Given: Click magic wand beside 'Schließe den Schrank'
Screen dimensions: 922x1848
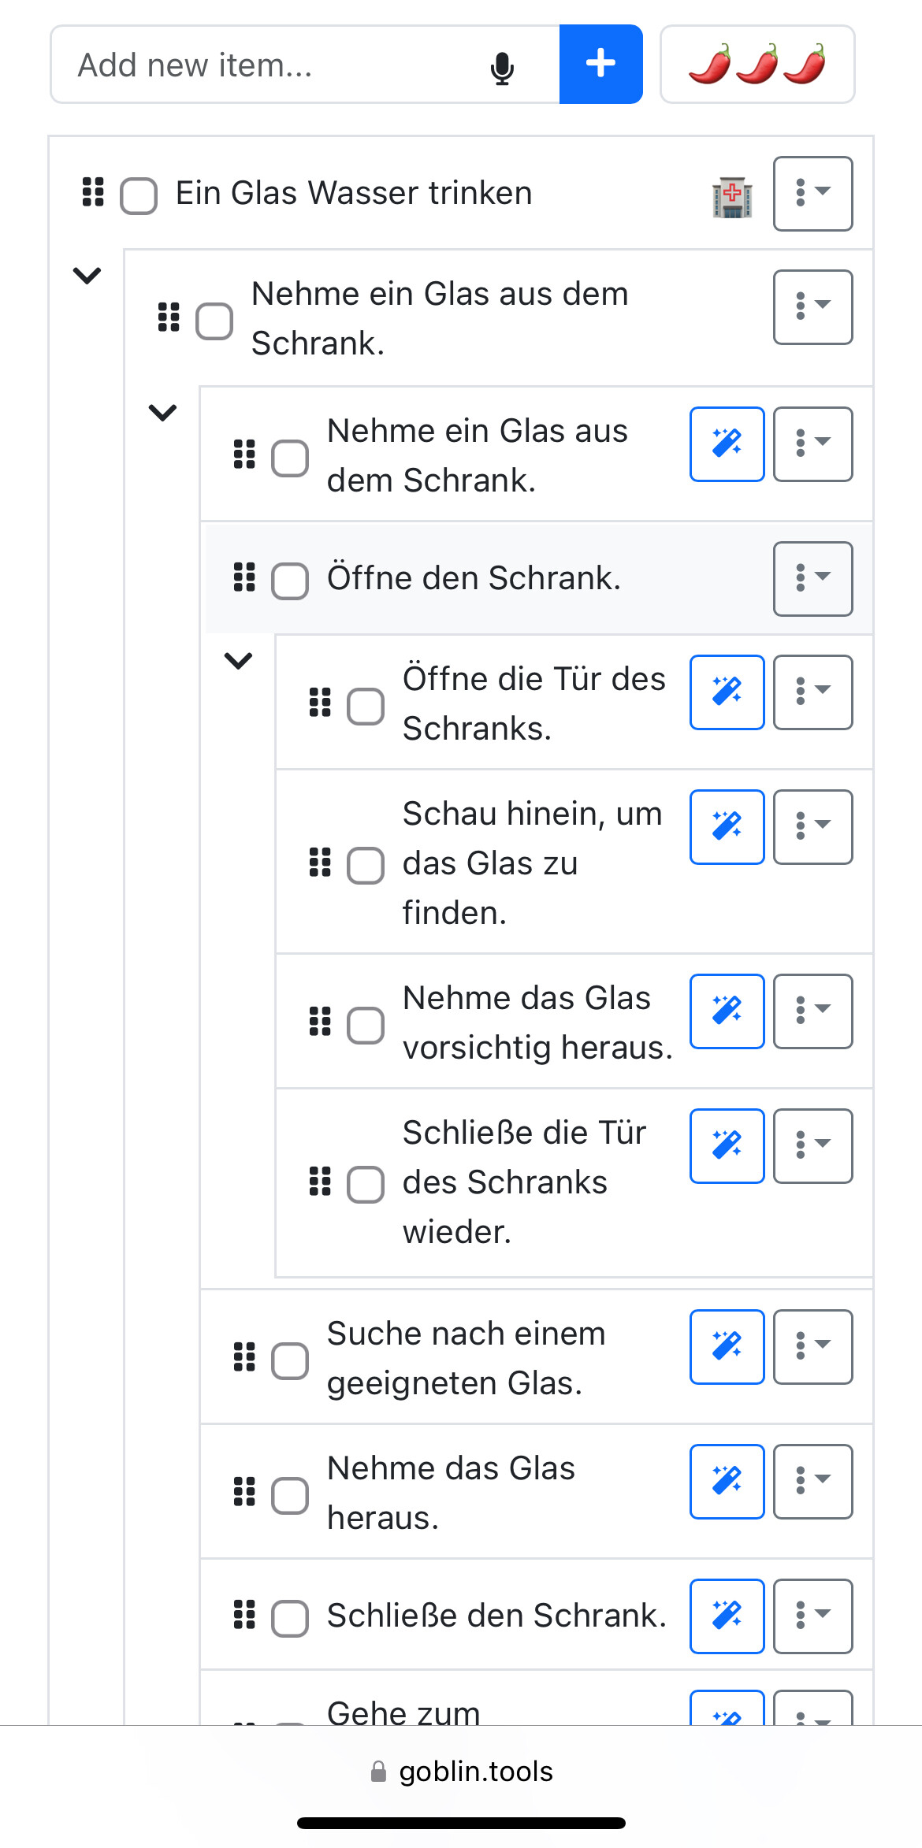Looking at the screenshot, I should tap(727, 1616).
